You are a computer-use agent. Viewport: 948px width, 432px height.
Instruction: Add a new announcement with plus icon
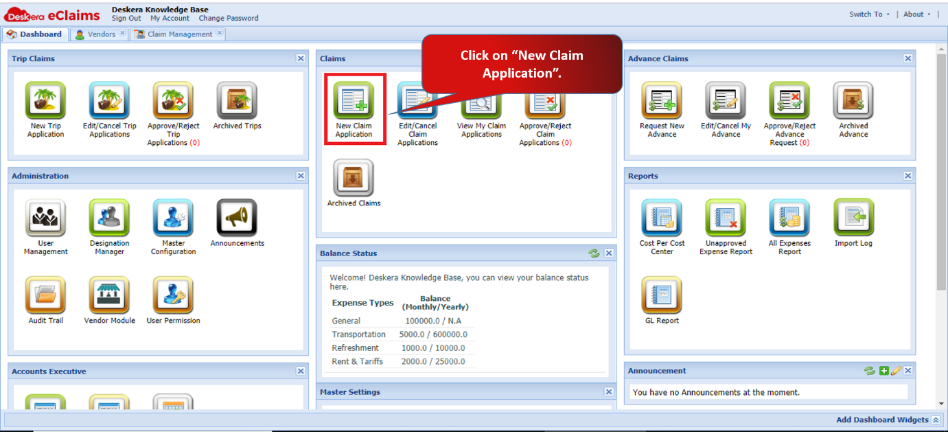884,371
